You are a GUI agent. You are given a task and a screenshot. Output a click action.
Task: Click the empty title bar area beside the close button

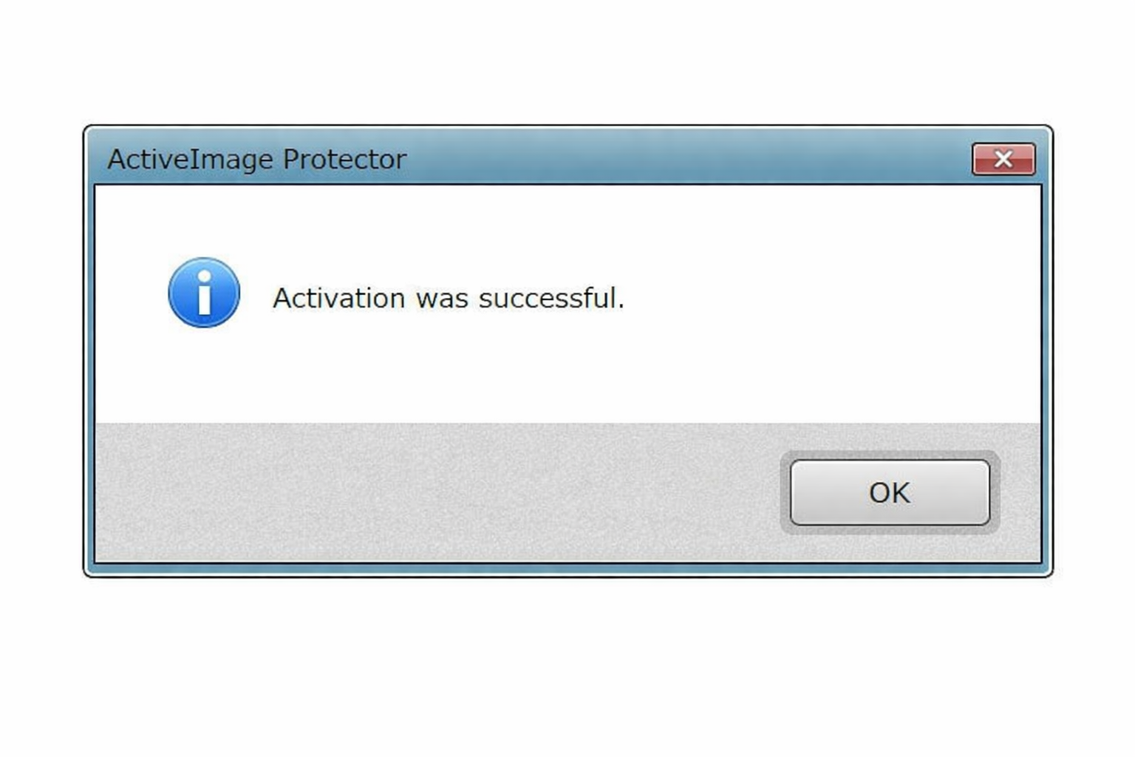pyautogui.click(x=687, y=159)
